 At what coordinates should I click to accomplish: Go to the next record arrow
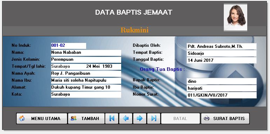coord(140,118)
